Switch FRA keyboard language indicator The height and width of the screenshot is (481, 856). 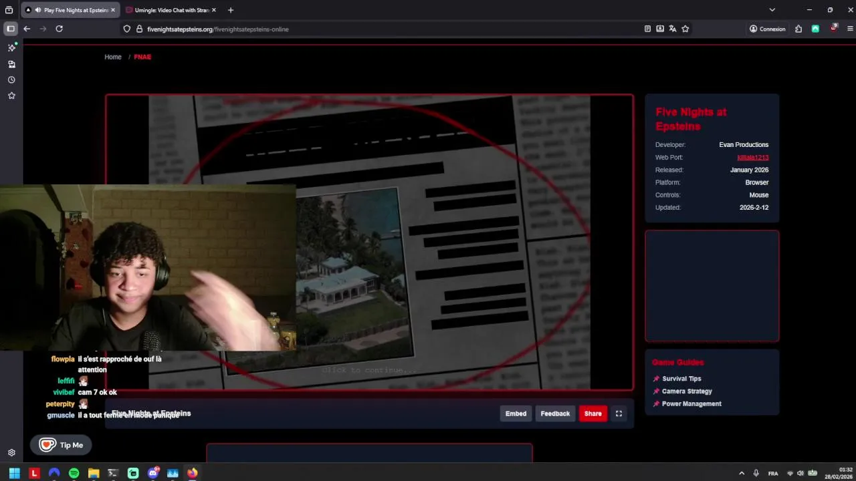[x=773, y=473]
